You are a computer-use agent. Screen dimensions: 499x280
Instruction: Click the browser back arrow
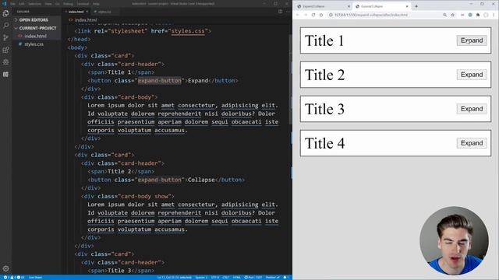coord(298,15)
